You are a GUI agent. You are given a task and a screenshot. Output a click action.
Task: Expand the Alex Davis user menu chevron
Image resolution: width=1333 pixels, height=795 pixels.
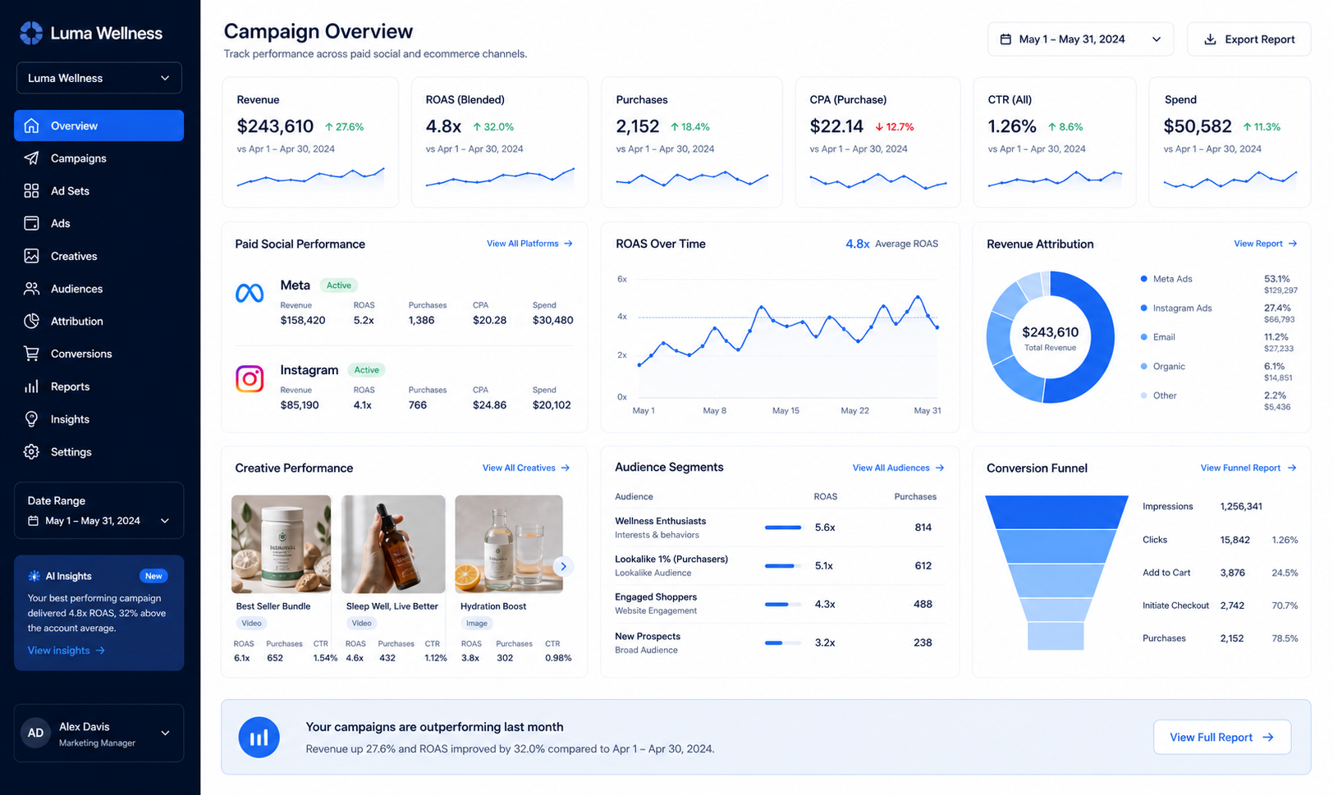pos(165,733)
